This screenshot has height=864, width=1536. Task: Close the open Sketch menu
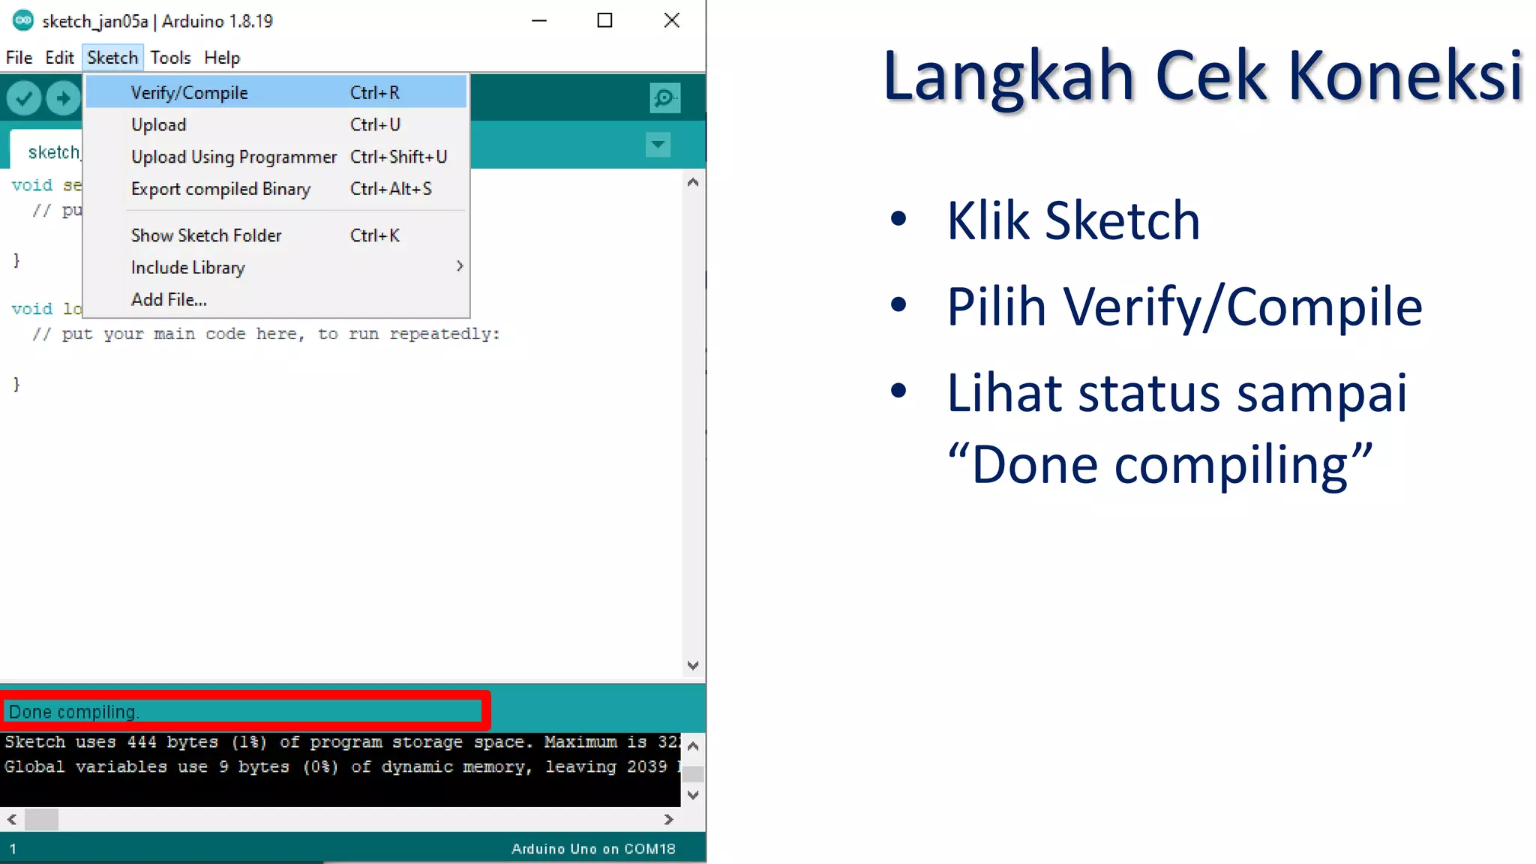point(112,58)
